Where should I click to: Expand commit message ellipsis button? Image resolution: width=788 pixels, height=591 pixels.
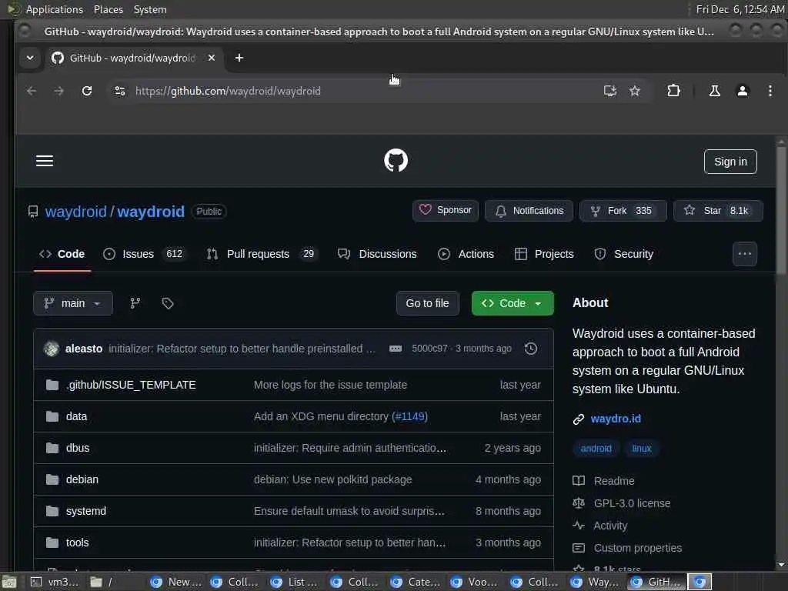coord(396,349)
